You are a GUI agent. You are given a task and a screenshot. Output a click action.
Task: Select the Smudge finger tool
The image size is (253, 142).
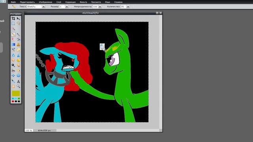tap(13, 60)
